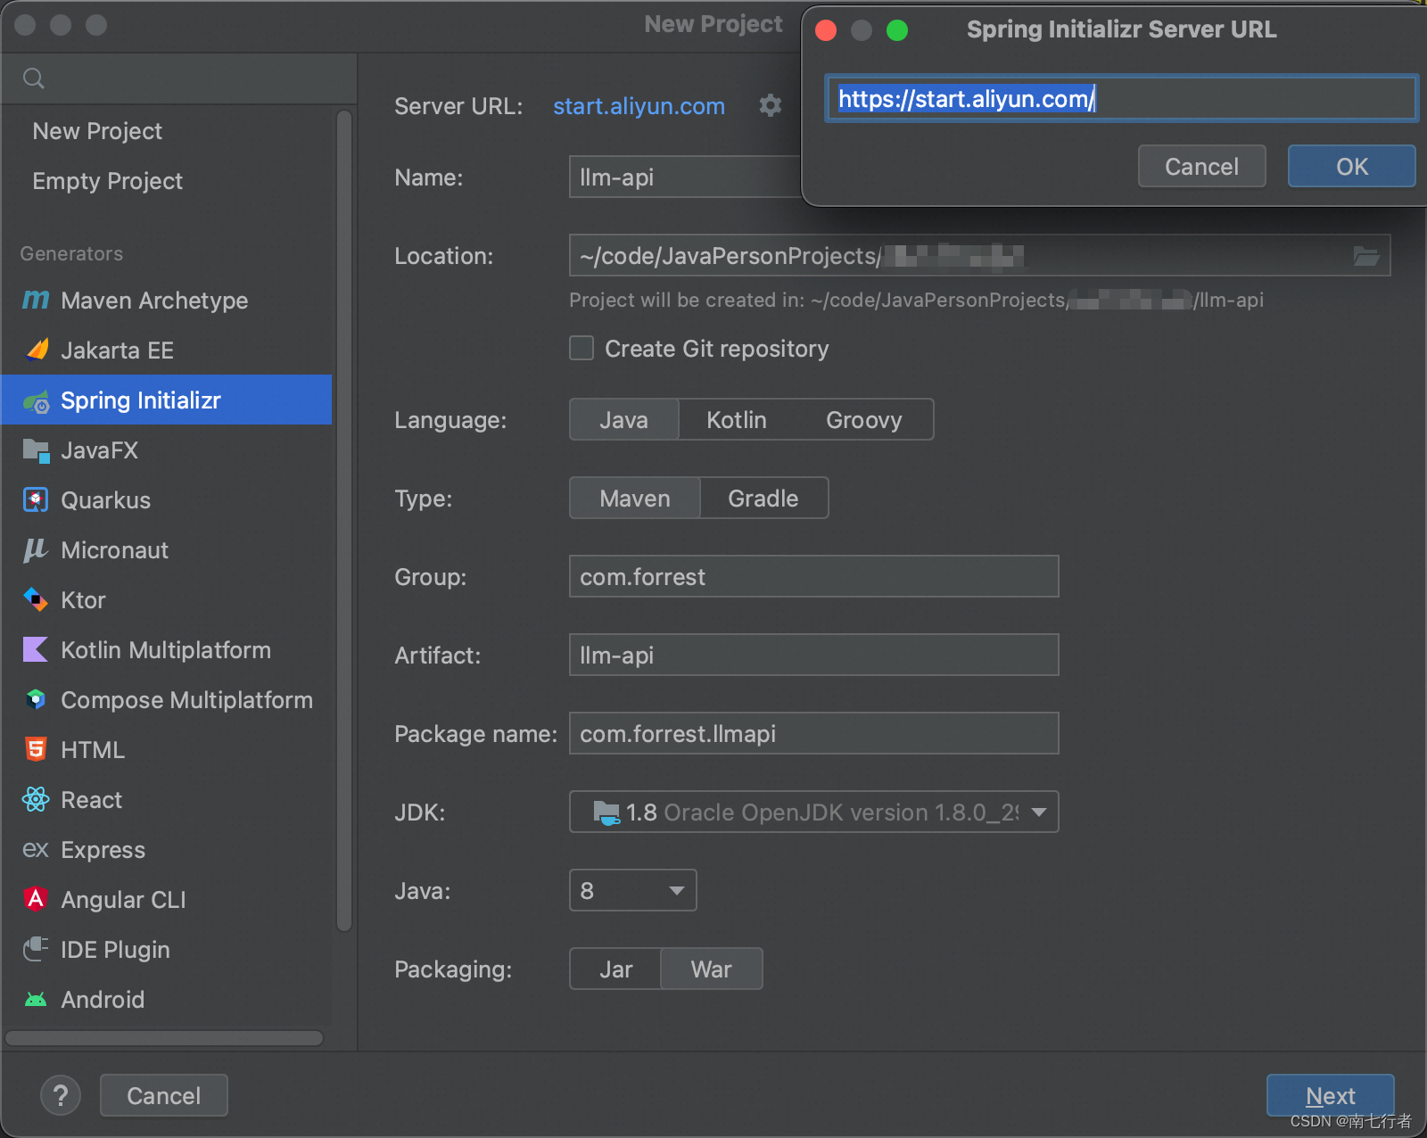Select Quarkus generator label
1427x1138 pixels.
click(x=105, y=500)
